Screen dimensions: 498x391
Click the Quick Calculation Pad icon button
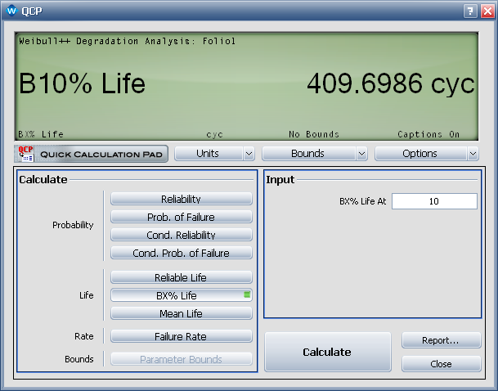[92, 154]
